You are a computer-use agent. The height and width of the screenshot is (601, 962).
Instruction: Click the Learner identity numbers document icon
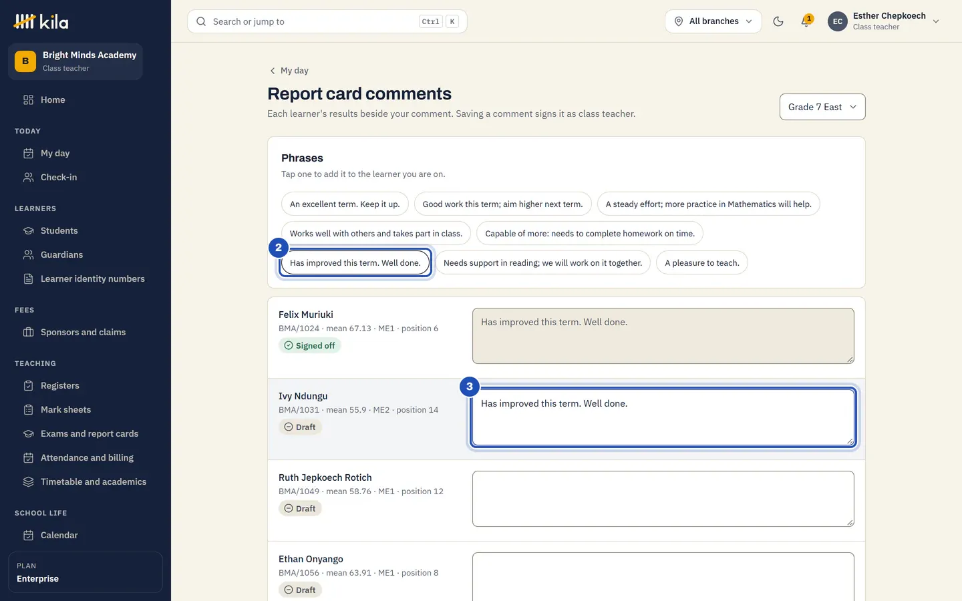(x=28, y=278)
